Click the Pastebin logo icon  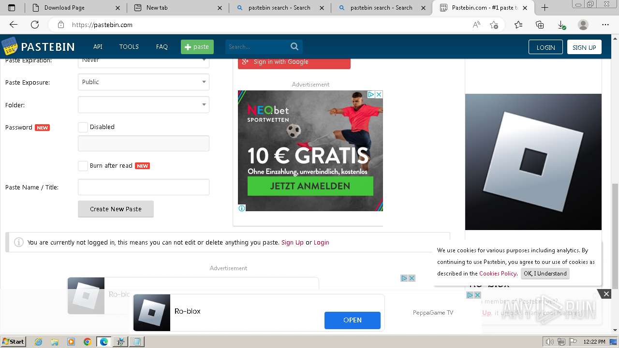[9, 46]
